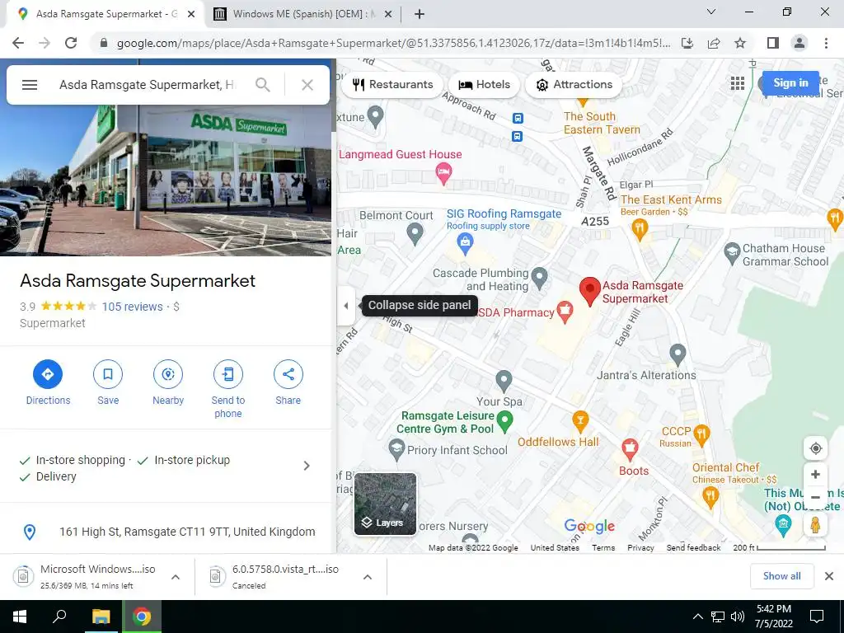Open Windows Start menu
The height and width of the screenshot is (633, 844).
coord(20,617)
